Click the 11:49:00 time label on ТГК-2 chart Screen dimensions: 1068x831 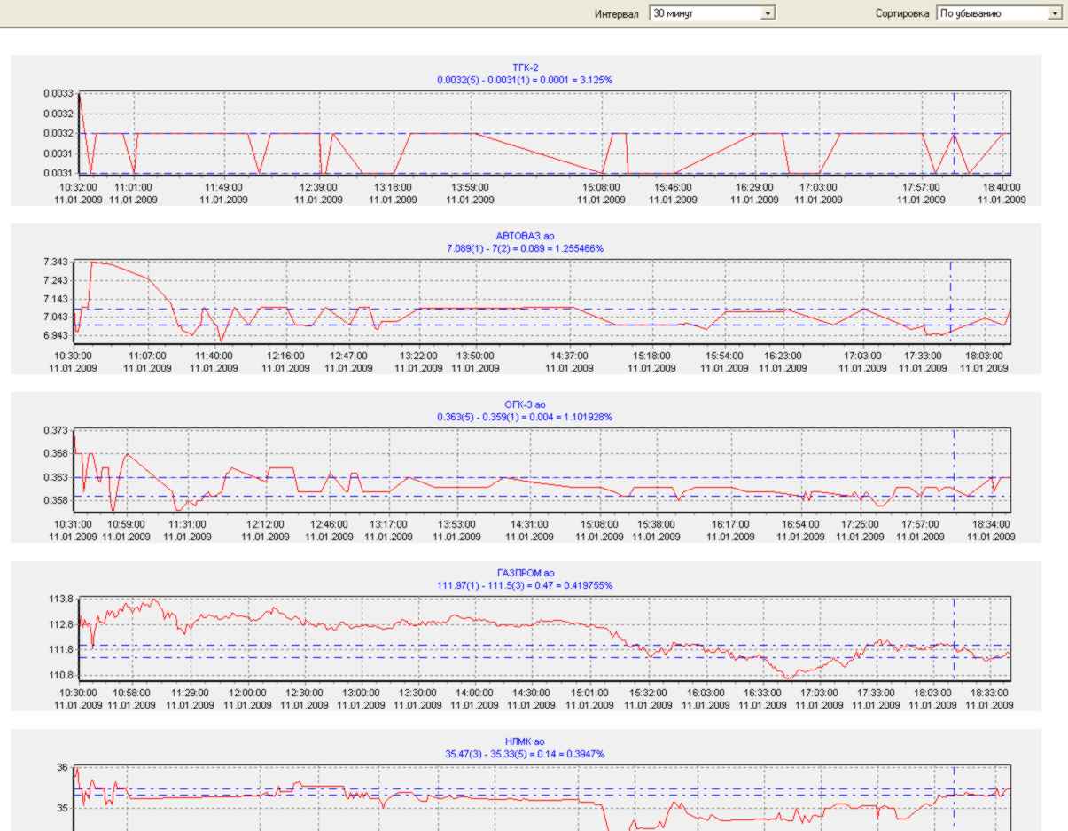point(223,187)
